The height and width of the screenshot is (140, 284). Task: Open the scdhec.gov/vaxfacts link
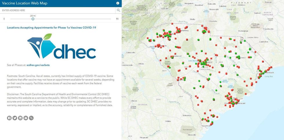[x=38, y=65]
